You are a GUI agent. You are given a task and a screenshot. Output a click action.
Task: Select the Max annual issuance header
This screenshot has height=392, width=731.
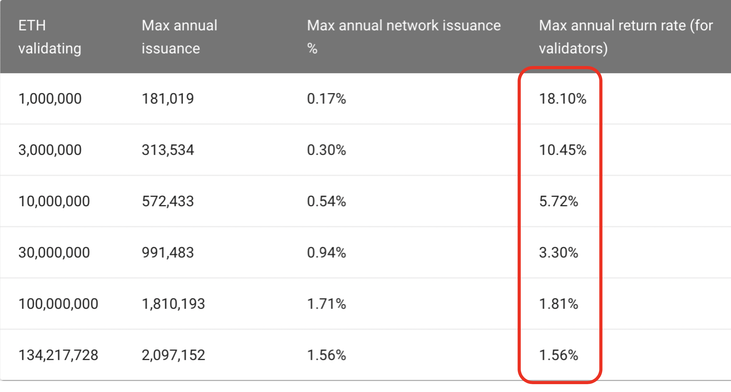[x=179, y=37]
